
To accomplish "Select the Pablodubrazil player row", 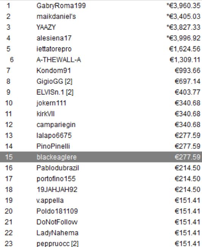I will pyautogui.click(x=101, y=168).
